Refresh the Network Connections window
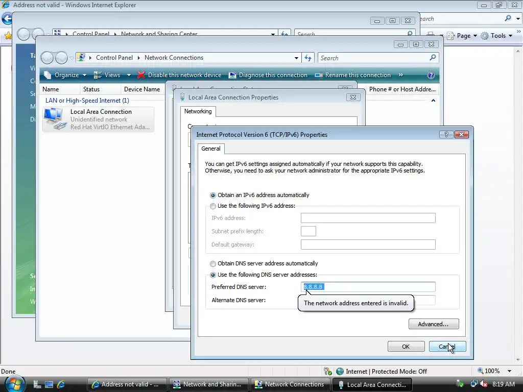Image resolution: width=523 pixels, height=392 pixels. [308, 58]
